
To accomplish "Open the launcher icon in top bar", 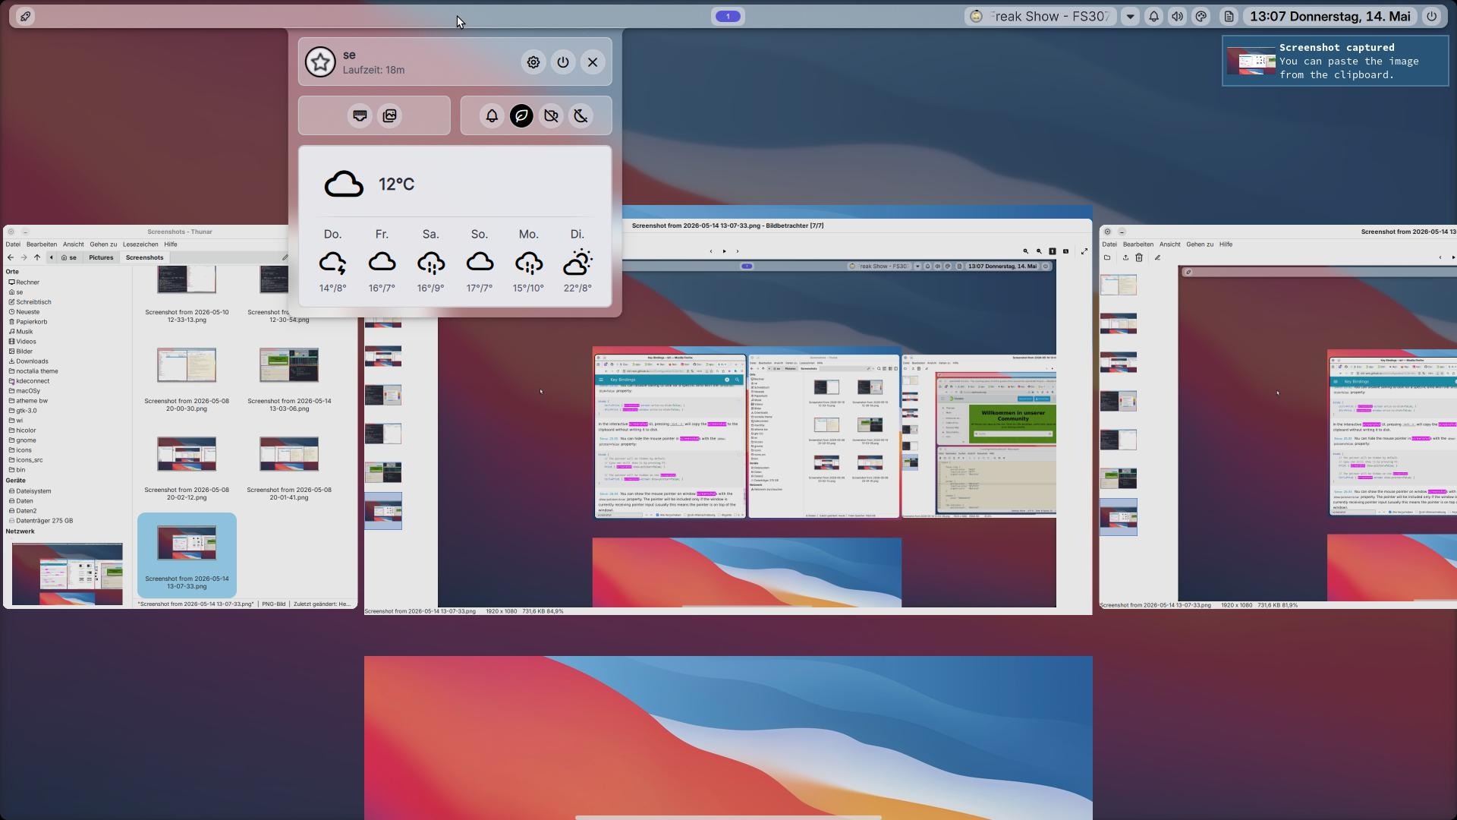I will click(25, 16).
